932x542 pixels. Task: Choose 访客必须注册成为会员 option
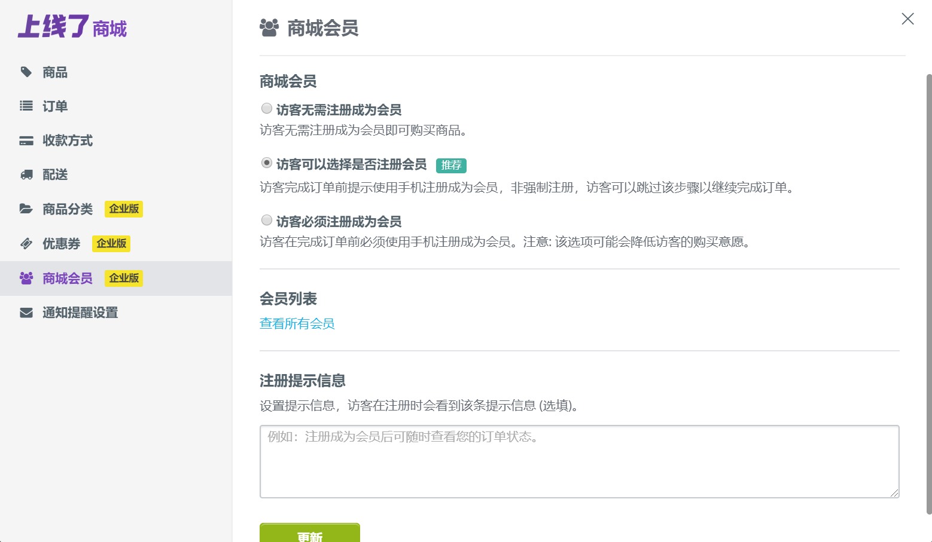[266, 220]
